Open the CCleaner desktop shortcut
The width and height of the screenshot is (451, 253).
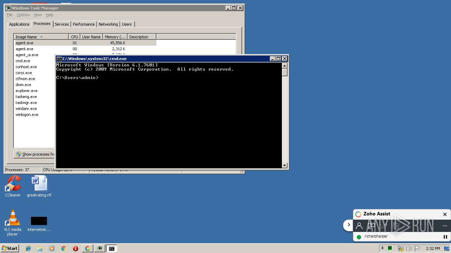tap(13, 187)
